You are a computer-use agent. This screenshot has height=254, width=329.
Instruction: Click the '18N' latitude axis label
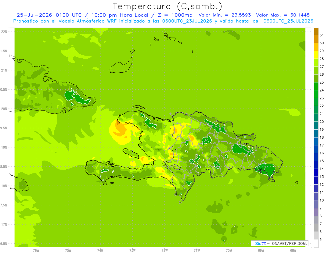pos(4,186)
